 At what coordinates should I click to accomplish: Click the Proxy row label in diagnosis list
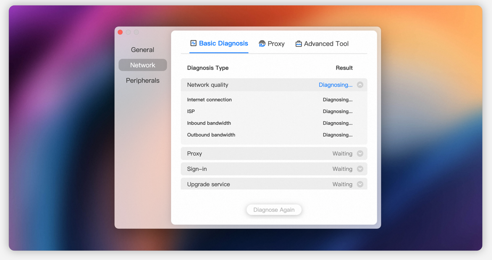(x=194, y=154)
